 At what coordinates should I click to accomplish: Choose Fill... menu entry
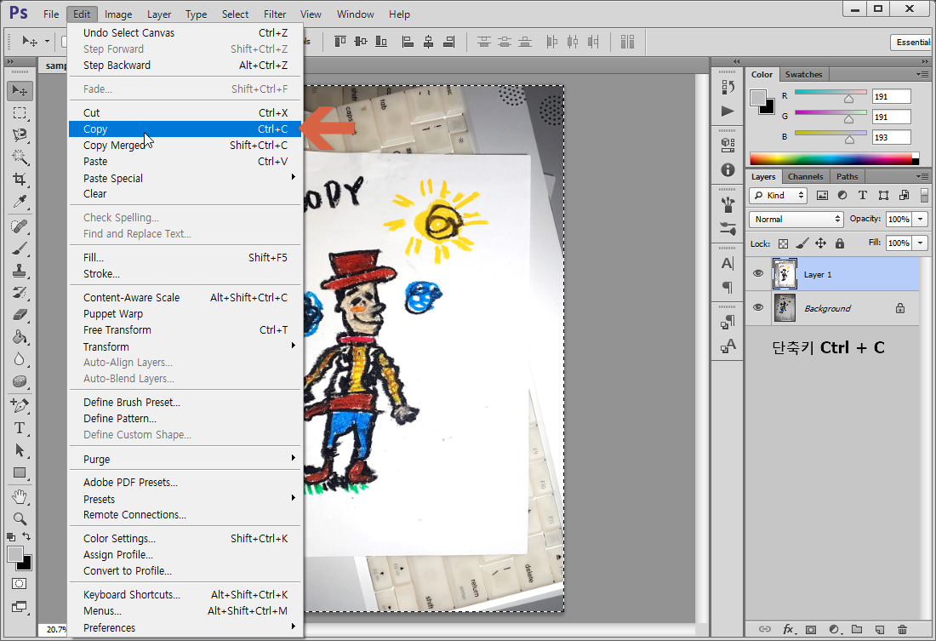tap(185, 257)
